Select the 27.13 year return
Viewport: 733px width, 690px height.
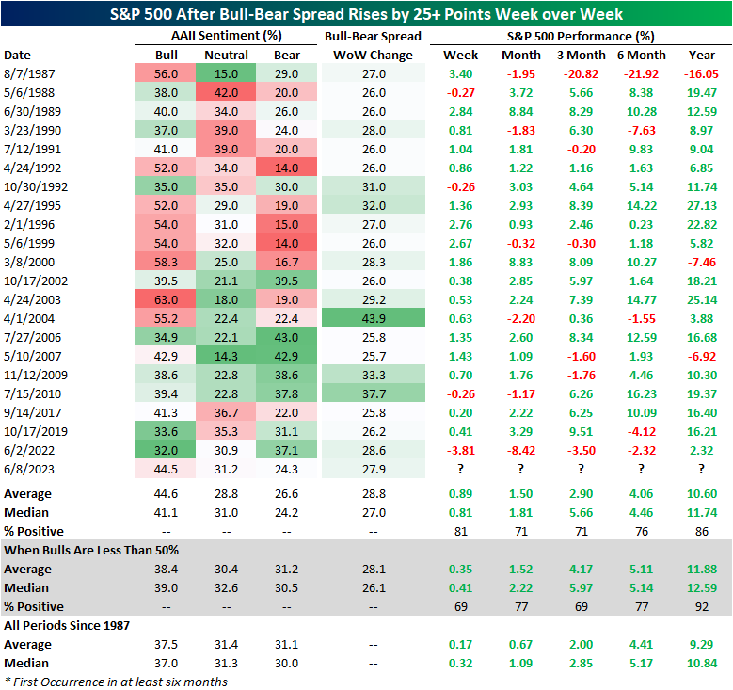(x=701, y=206)
